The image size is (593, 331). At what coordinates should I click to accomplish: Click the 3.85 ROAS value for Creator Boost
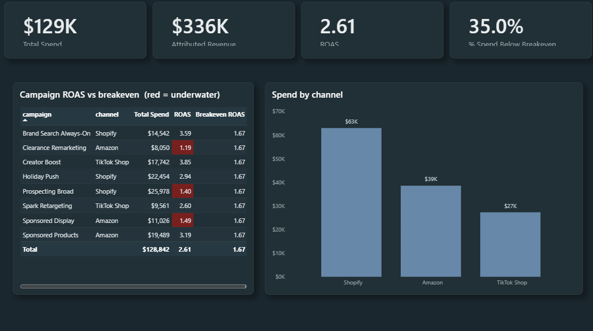click(185, 162)
